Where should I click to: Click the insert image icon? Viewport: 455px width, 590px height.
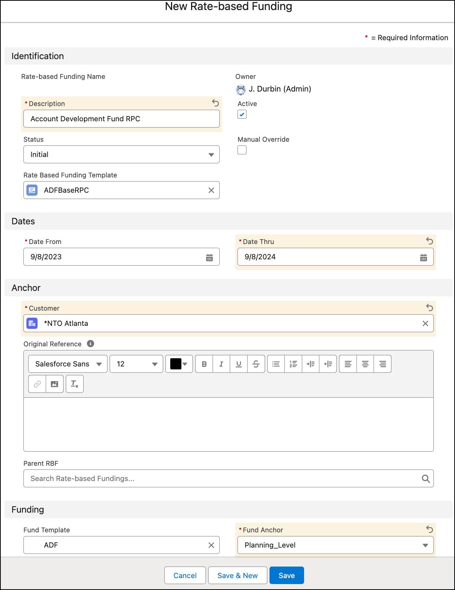click(55, 384)
